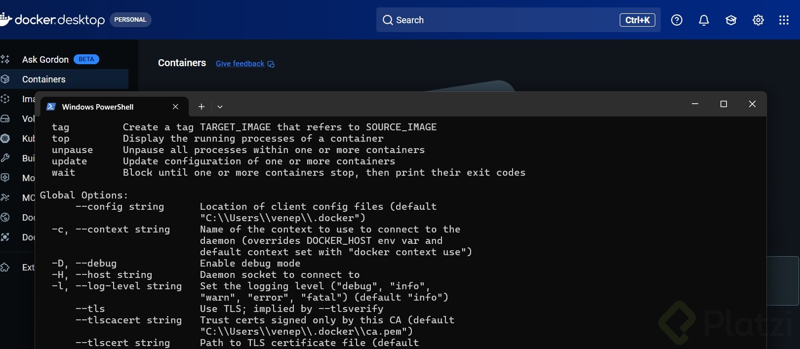Click the Extensions puzzle icon in sidebar
Viewport: 800px width, 349px height.
click(5, 267)
